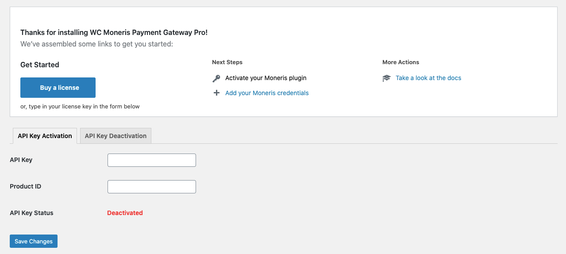This screenshot has height=254, width=566.
Task: Click the API Key Status label
Action: coord(31,213)
